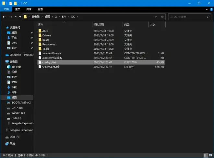
Task: Click the search magnifier icon
Action: pos(208,17)
